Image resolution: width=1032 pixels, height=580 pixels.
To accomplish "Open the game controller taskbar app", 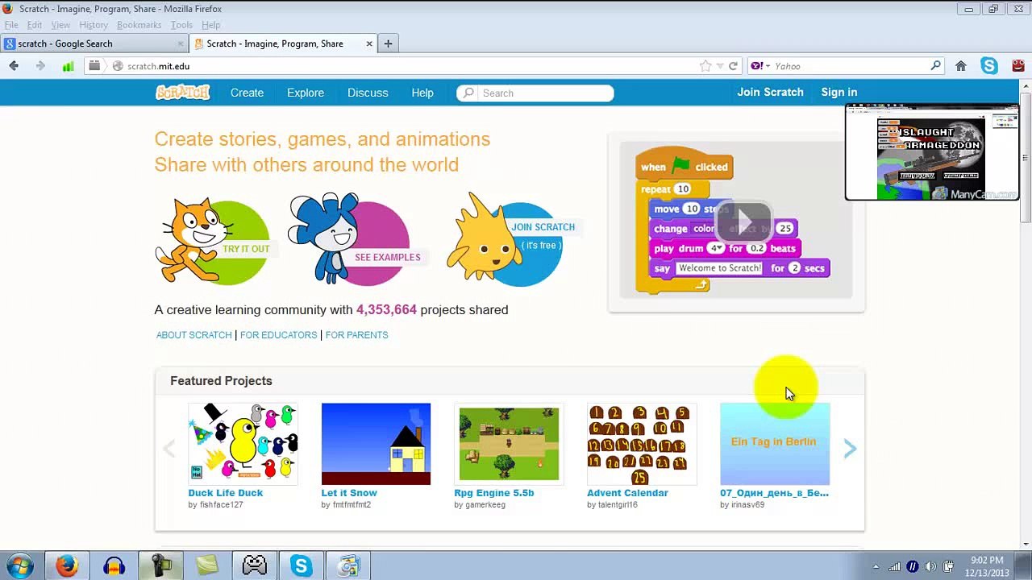I will [254, 566].
